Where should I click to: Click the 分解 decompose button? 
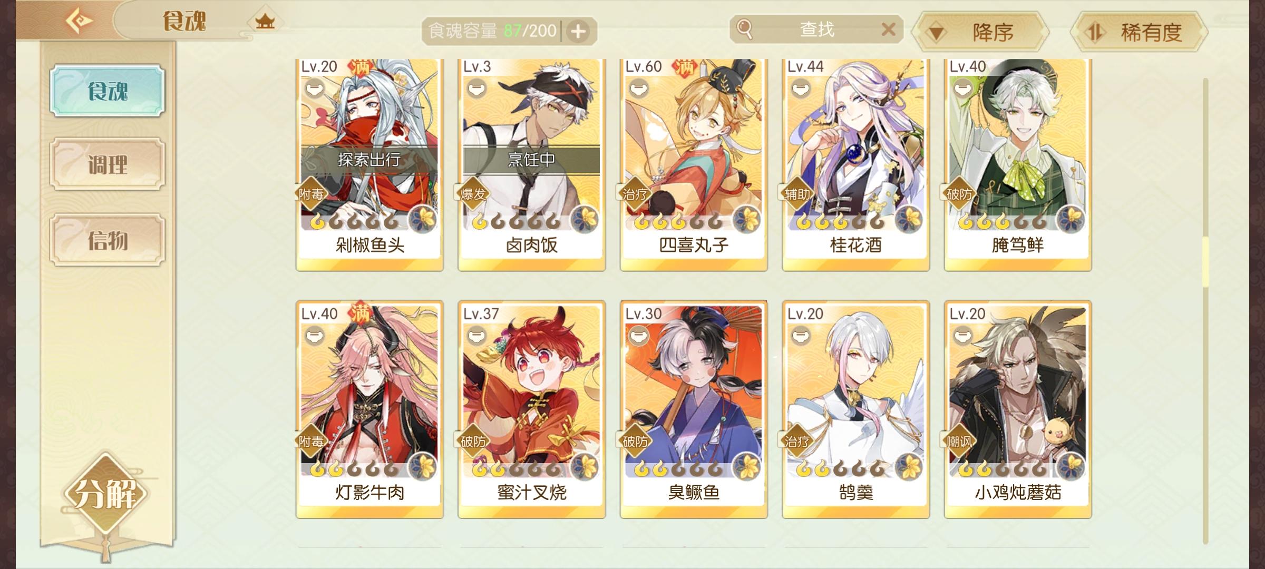tap(105, 494)
